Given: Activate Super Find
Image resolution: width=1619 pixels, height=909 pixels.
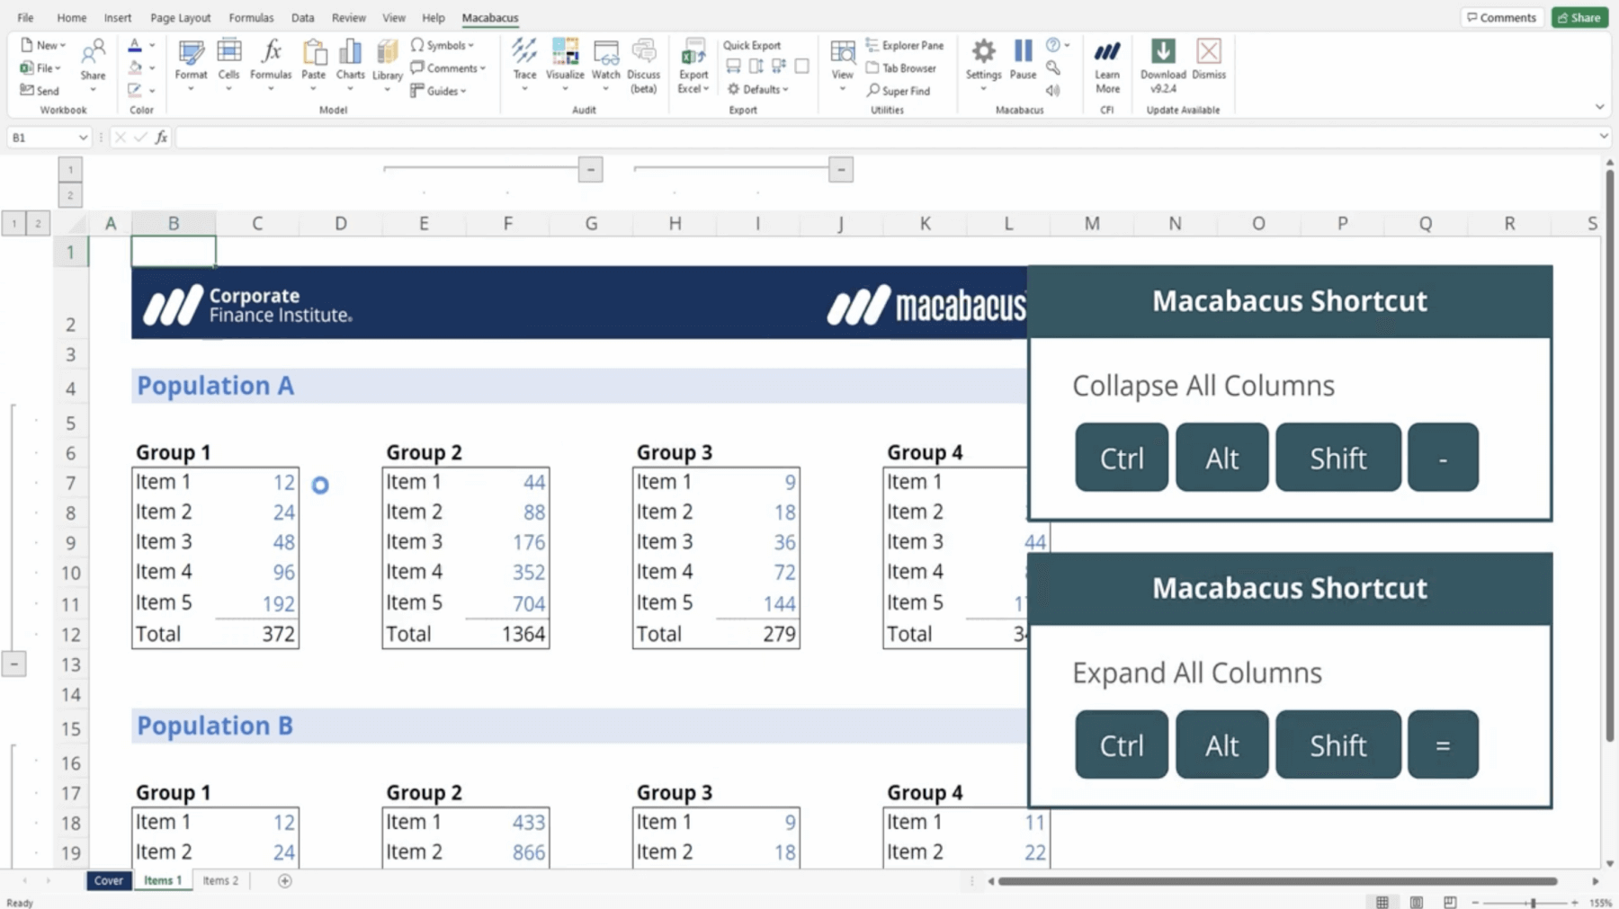Looking at the screenshot, I should [x=900, y=90].
